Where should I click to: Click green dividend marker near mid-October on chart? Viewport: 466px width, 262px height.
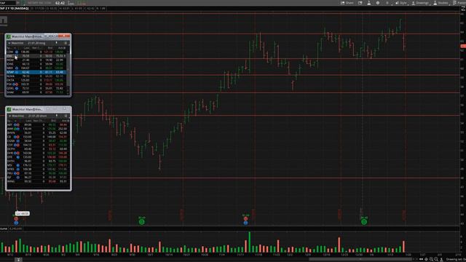[x=142, y=221]
